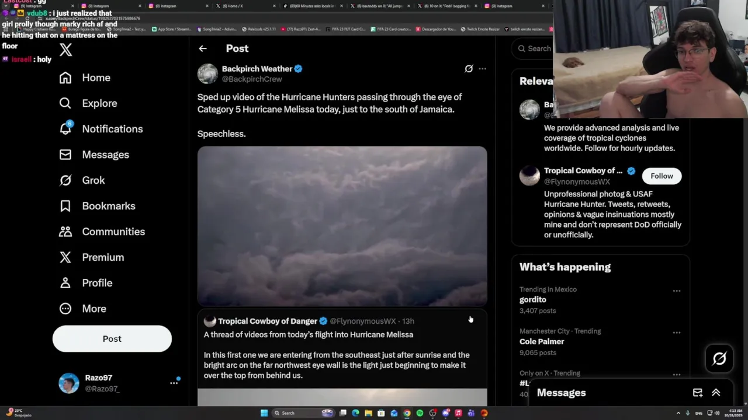The height and width of the screenshot is (420, 748).
Task: Click the @BackpirchCrew handle
Action: tap(252, 79)
